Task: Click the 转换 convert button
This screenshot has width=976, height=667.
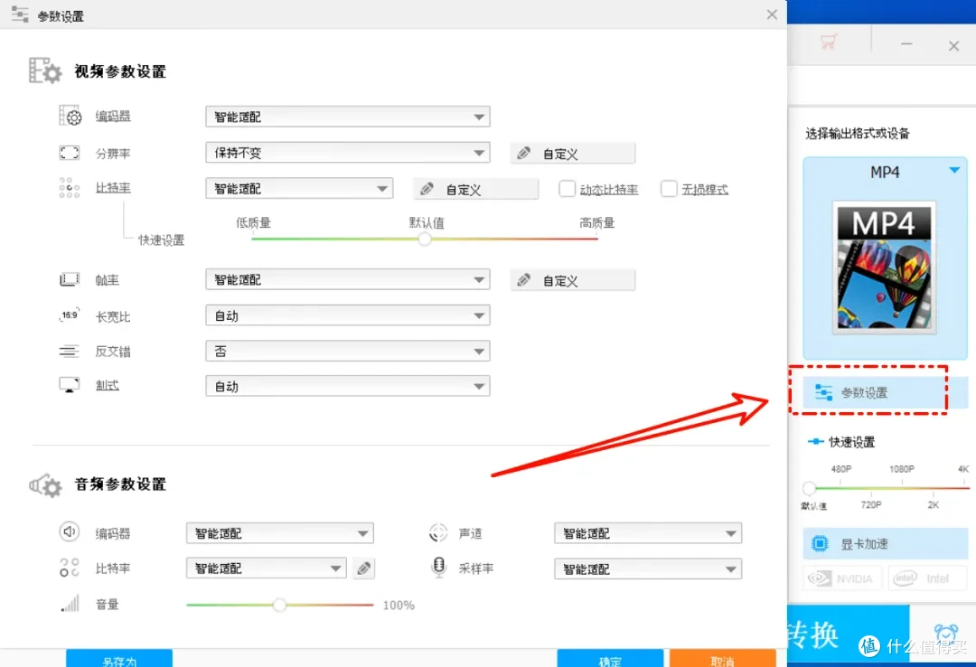Action: [848, 634]
